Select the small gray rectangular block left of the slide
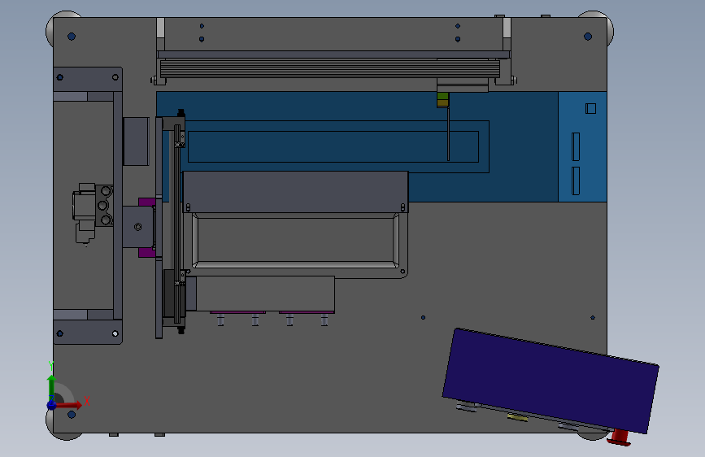The height and width of the screenshot is (457, 705). (136, 141)
